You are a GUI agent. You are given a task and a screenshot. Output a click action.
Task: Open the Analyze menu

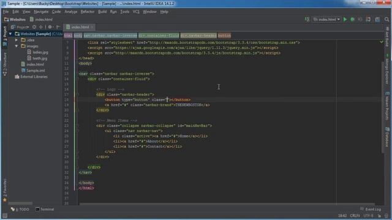pos(71,12)
